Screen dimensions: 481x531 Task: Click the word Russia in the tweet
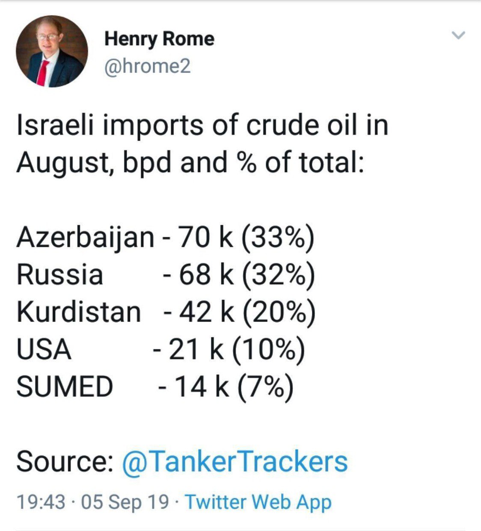[59, 274]
